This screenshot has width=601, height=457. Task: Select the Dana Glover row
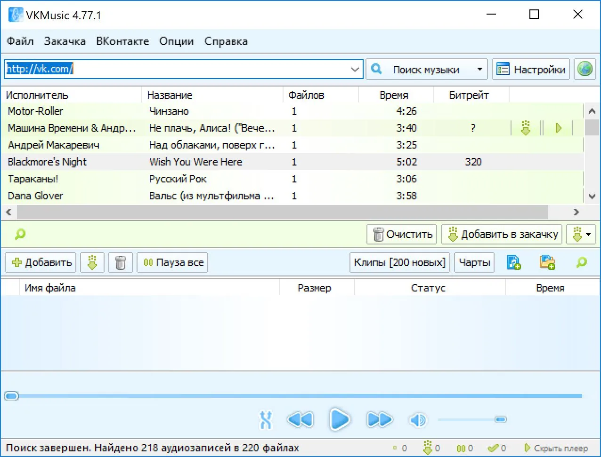click(292, 196)
